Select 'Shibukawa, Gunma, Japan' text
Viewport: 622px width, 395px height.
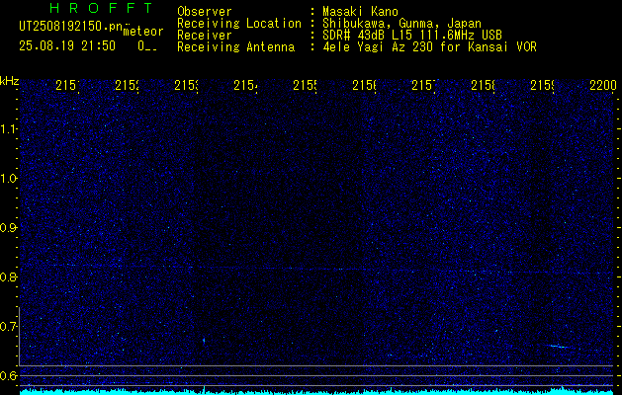tap(402, 24)
